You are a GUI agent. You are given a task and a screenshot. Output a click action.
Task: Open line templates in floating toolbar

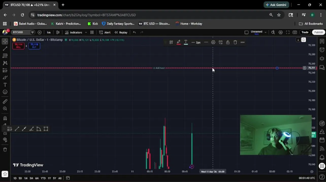171,42
